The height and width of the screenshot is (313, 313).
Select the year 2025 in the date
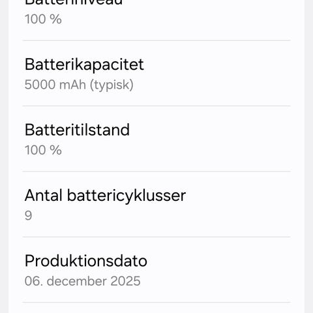[x=125, y=281]
